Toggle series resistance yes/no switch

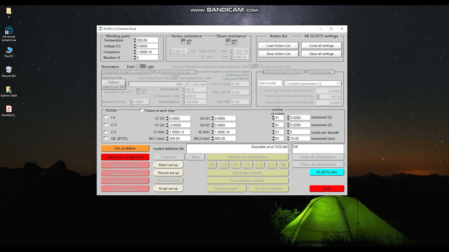click(x=183, y=42)
